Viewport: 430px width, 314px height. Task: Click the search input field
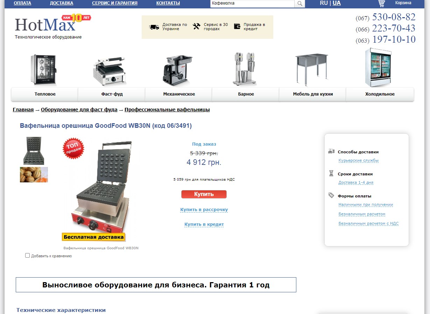click(x=252, y=4)
